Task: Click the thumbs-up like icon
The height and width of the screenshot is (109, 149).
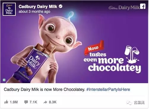Action: click(6, 102)
